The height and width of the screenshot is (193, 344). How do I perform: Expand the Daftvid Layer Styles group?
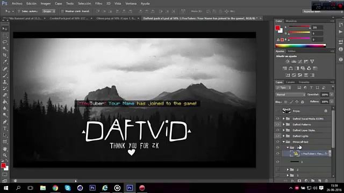pyautogui.click(x=284, y=130)
